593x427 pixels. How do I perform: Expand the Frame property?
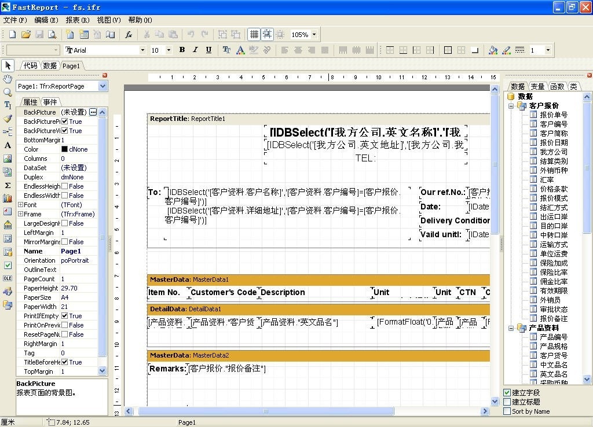[20, 214]
